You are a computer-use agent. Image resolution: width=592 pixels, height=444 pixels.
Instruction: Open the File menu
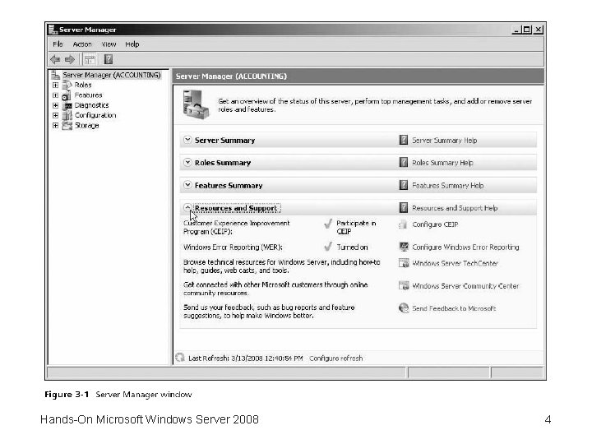pyautogui.click(x=58, y=44)
